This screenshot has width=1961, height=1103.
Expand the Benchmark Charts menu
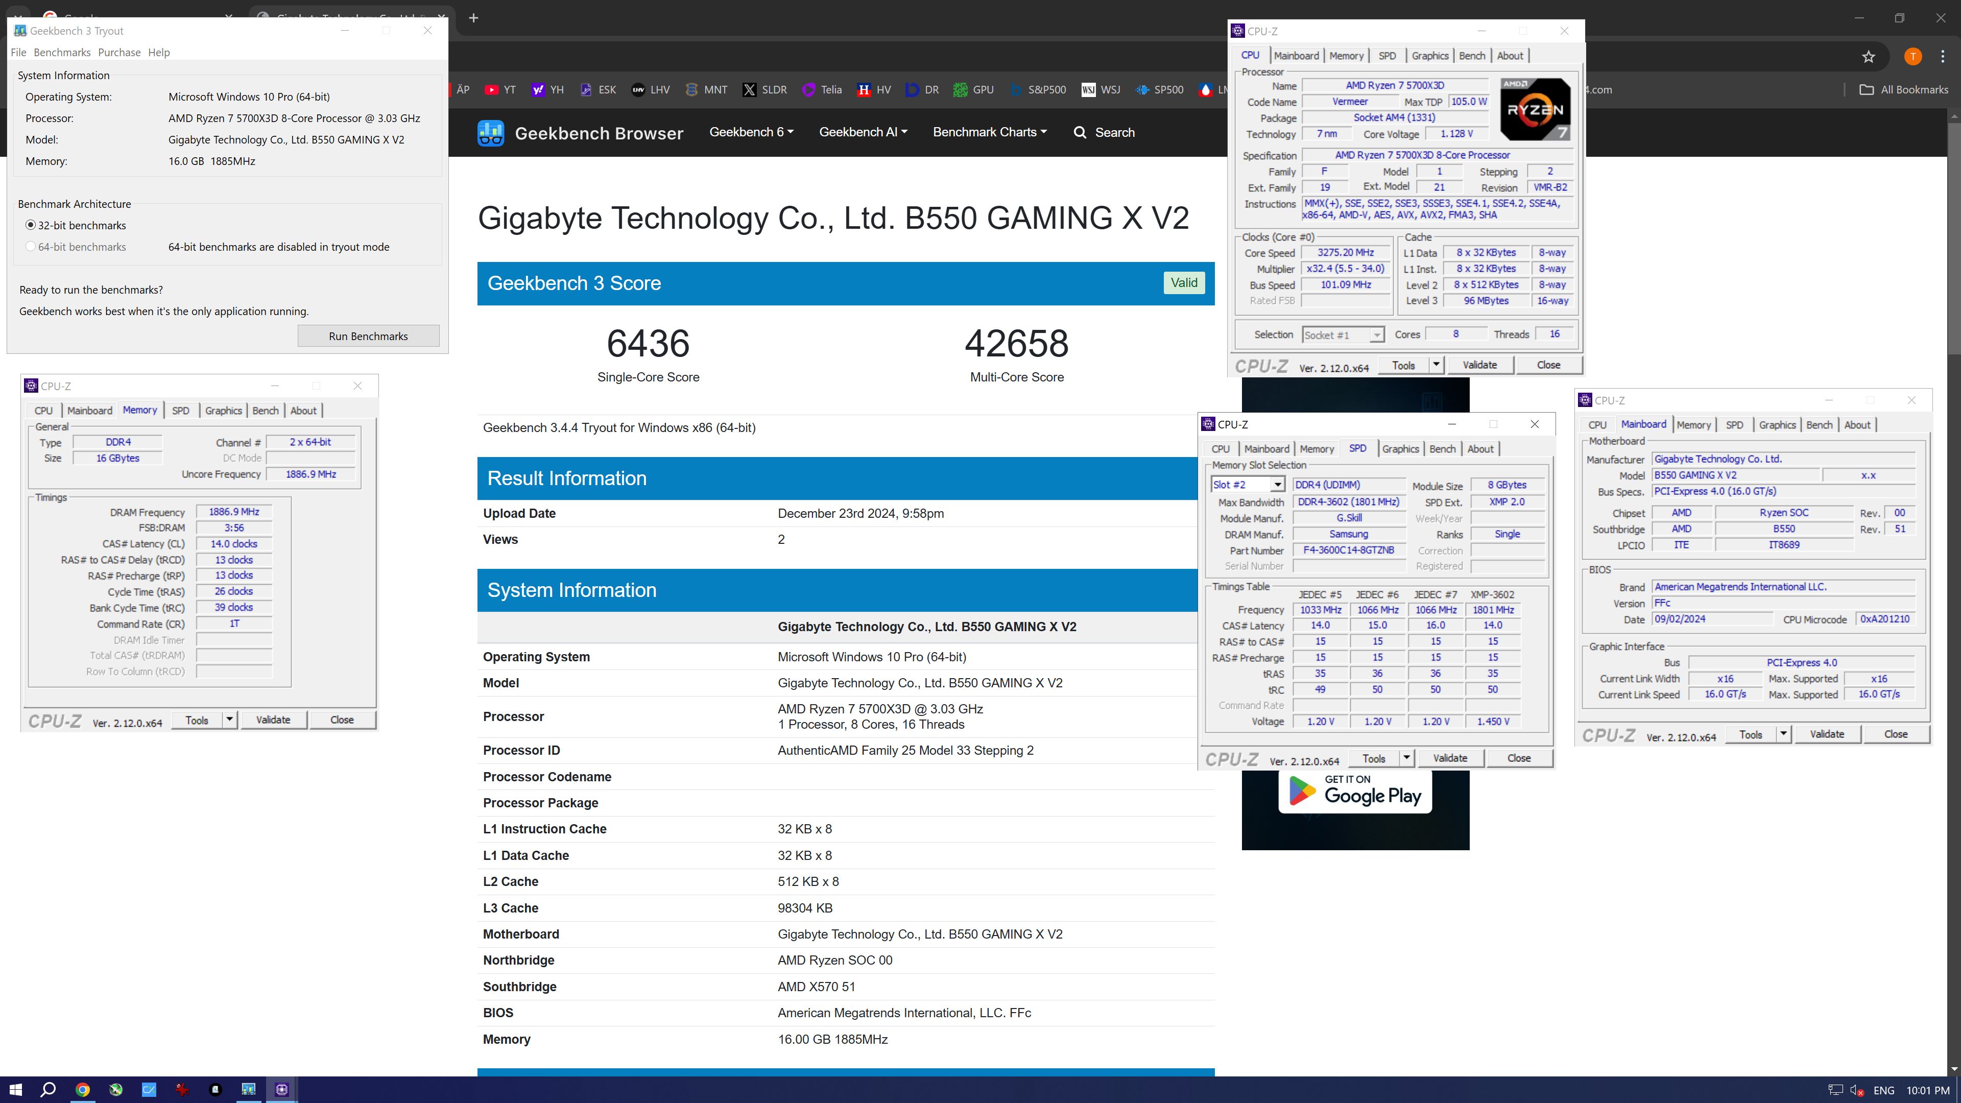[990, 132]
